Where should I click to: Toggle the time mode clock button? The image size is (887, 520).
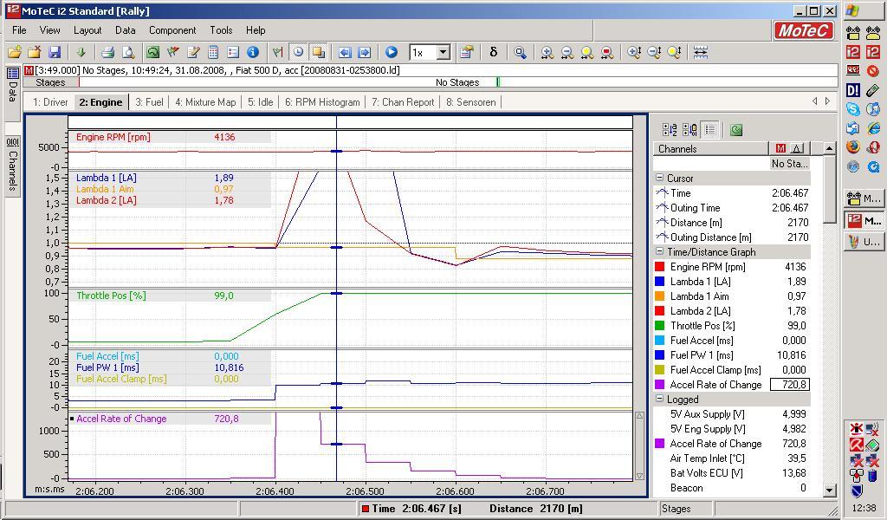tap(298, 53)
